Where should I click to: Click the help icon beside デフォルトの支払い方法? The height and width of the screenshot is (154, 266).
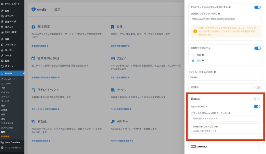click(215, 72)
